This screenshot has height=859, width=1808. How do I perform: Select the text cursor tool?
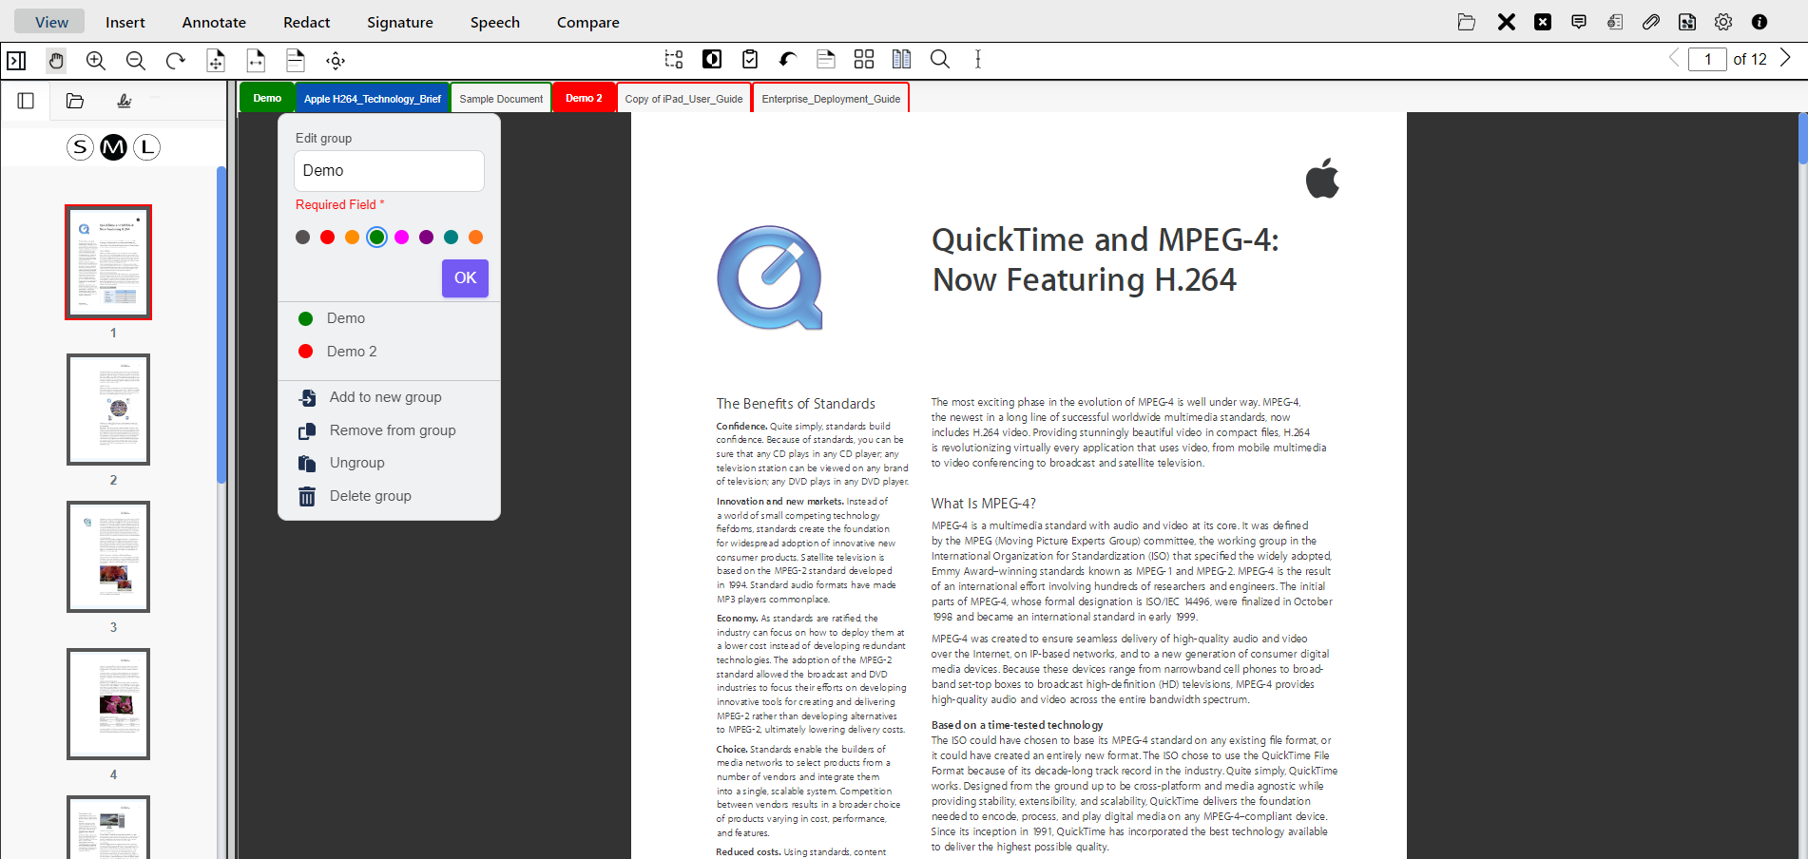point(978,60)
